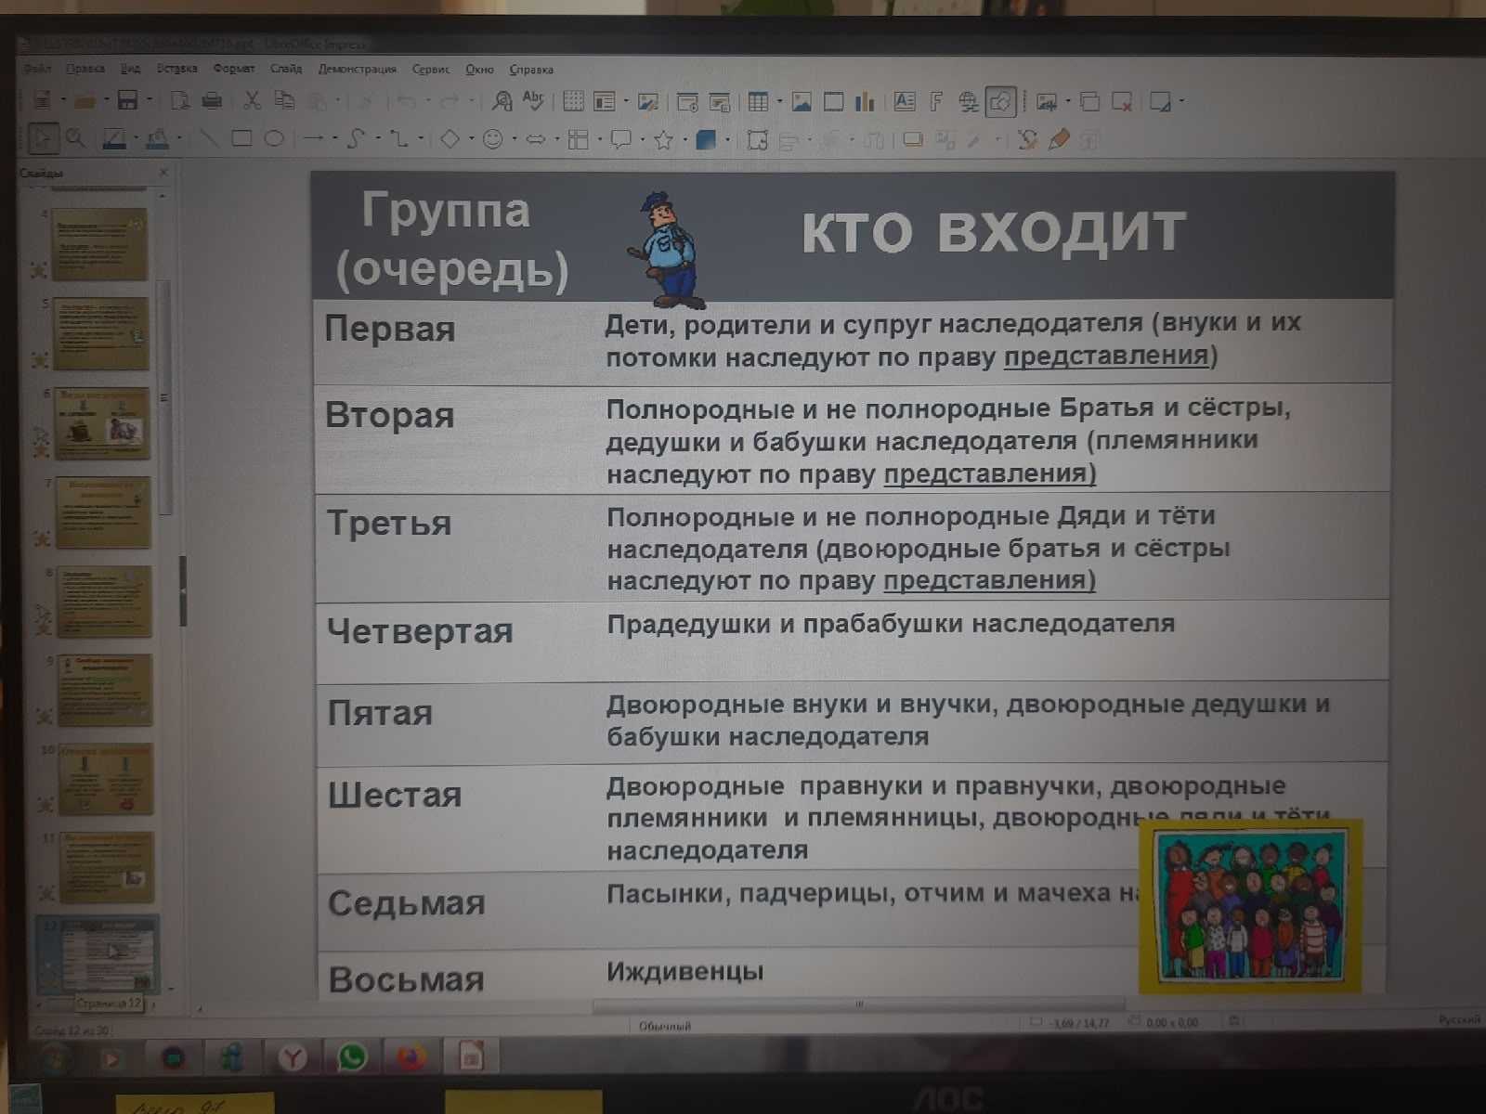Click the horizontal scrollbar below the slide
This screenshot has height=1114, width=1486.
click(x=858, y=1004)
